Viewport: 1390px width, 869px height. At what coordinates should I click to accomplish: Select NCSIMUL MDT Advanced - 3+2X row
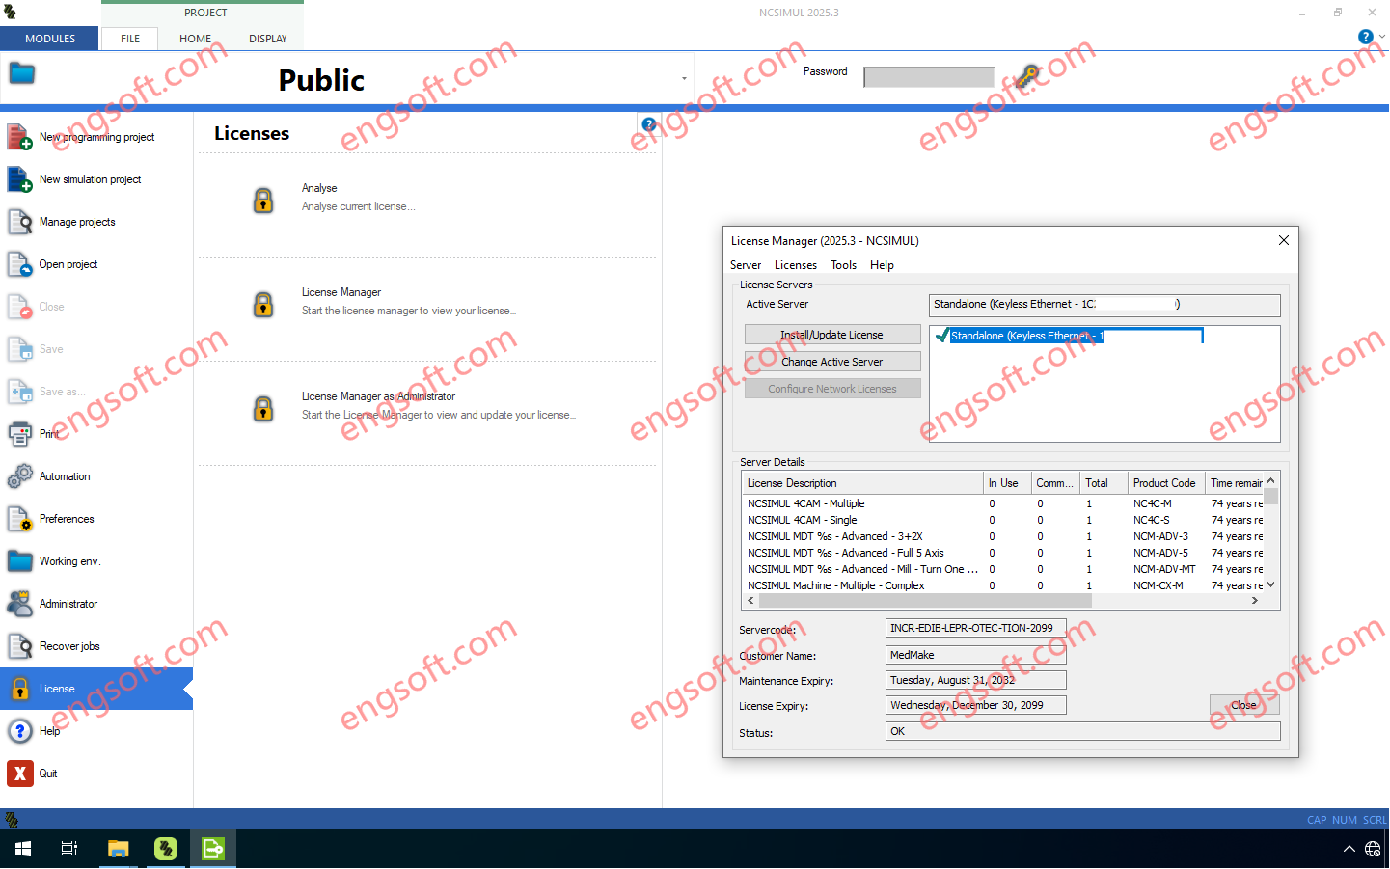tap(1003, 536)
